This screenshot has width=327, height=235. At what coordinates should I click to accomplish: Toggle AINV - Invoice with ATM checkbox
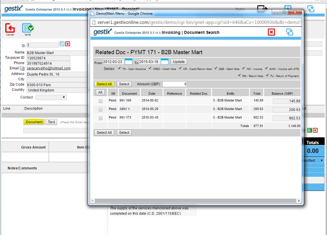(266, 68)
